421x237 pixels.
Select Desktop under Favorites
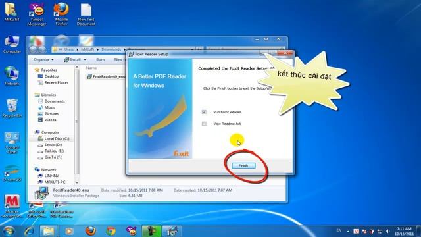coord(51,76)
